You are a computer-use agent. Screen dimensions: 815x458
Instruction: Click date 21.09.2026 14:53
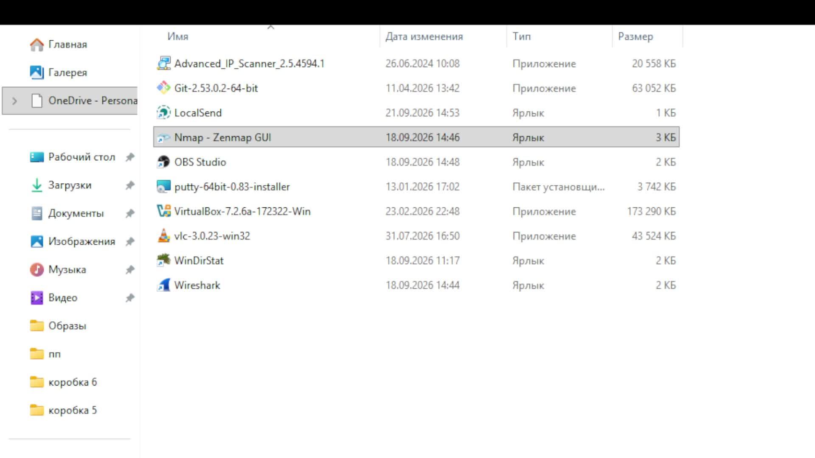point(422,113)
